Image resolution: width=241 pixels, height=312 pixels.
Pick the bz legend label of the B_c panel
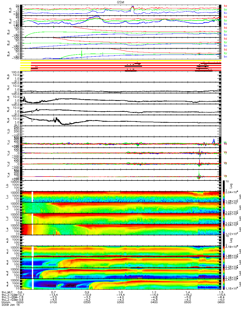(225, 17)
